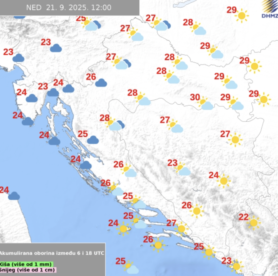Click the Akumulirana oborina između 6 i 18 UTC caption
Viewport: 278px width, 276px height.
pos(52,253)
